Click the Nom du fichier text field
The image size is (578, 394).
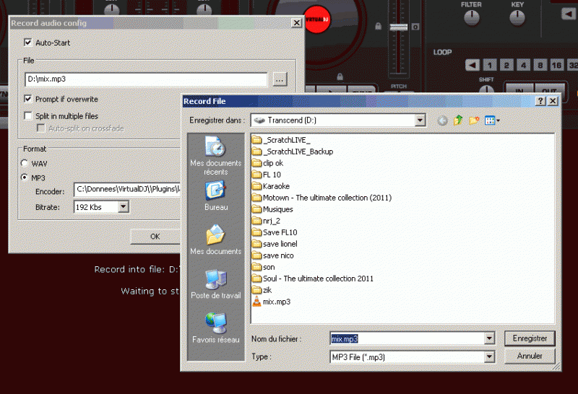(x=407, y=338)
